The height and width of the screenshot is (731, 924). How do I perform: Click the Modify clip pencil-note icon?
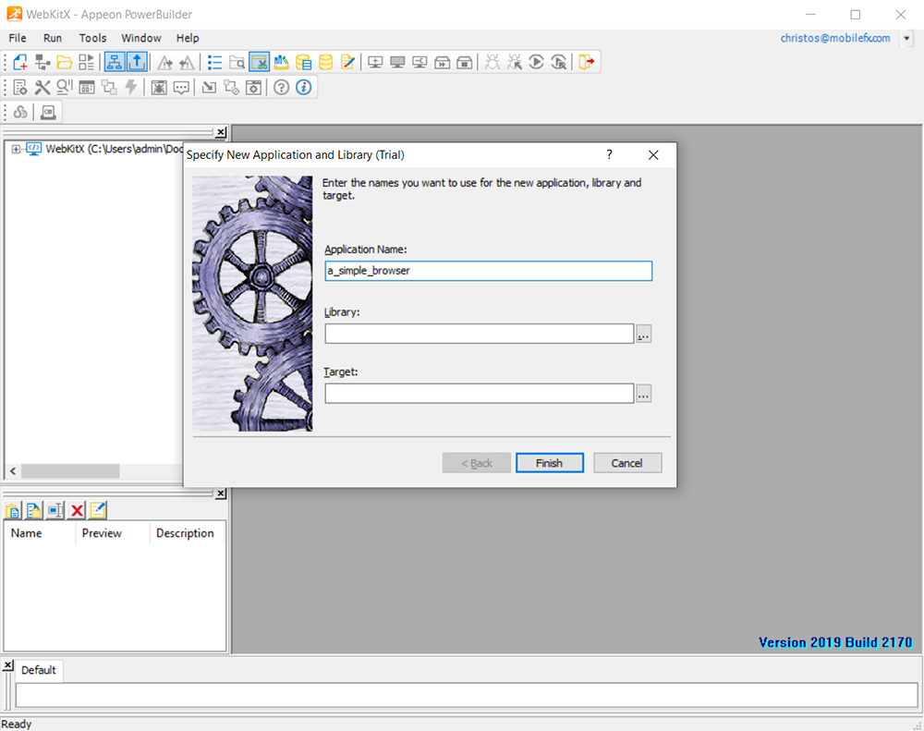[x=99, y=510]
